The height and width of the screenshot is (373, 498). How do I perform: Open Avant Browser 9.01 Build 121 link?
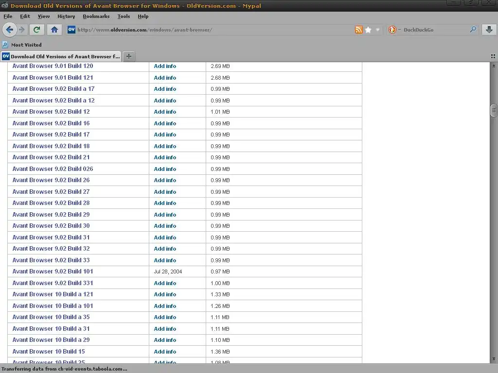53,77
